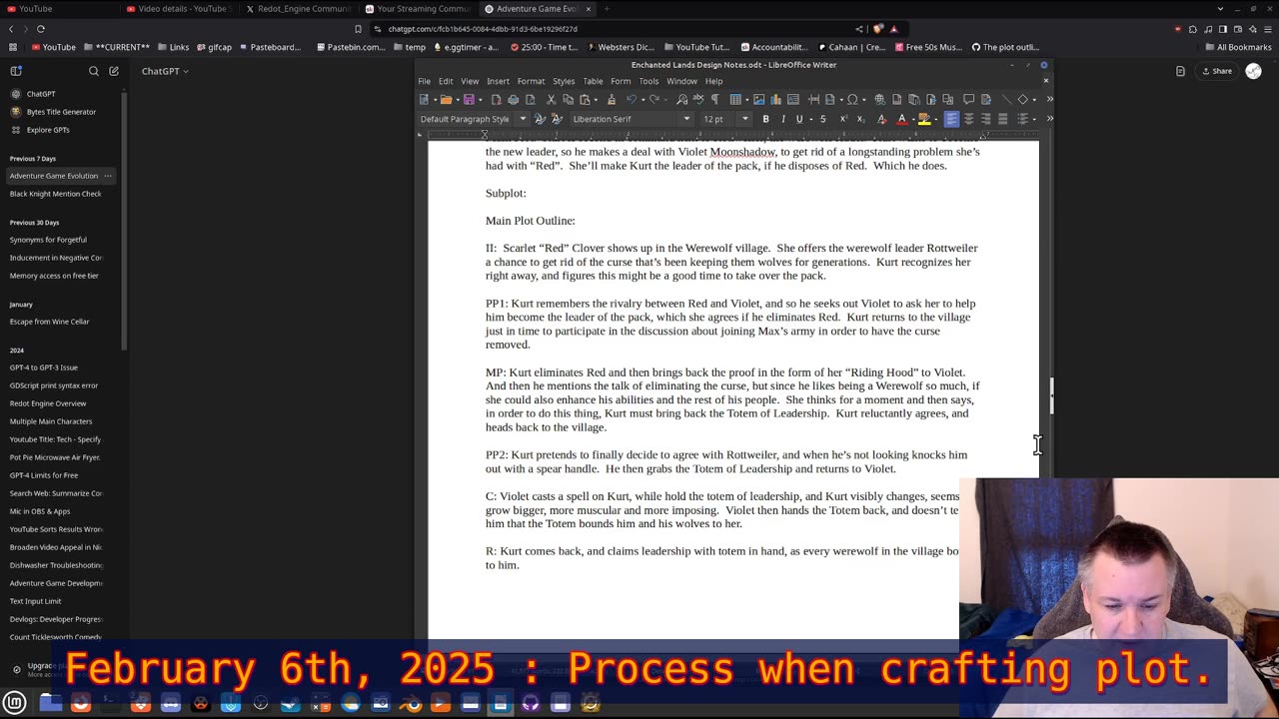1279x719 pixels.
Task: Open the Escape from Wine Cellar chat
Action: [49, 322]
